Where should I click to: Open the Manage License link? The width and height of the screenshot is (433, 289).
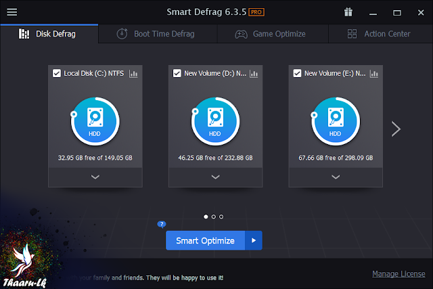click(x=398, y=274)
